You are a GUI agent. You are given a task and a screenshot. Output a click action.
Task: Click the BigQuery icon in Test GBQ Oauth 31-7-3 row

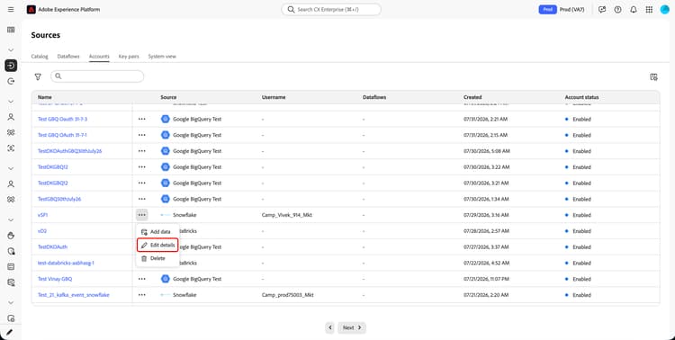tap(166, 119)
